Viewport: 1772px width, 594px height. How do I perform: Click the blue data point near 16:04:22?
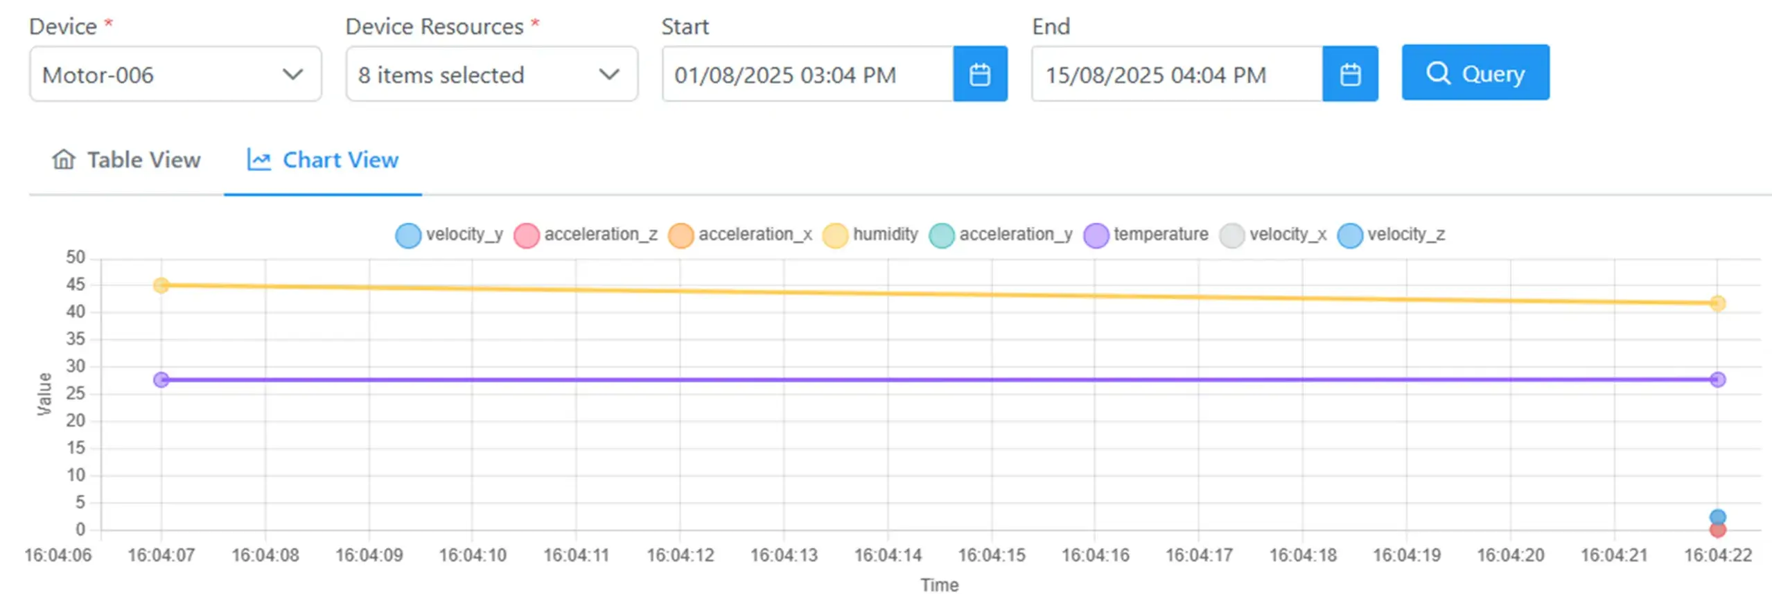pos(1717,516)
